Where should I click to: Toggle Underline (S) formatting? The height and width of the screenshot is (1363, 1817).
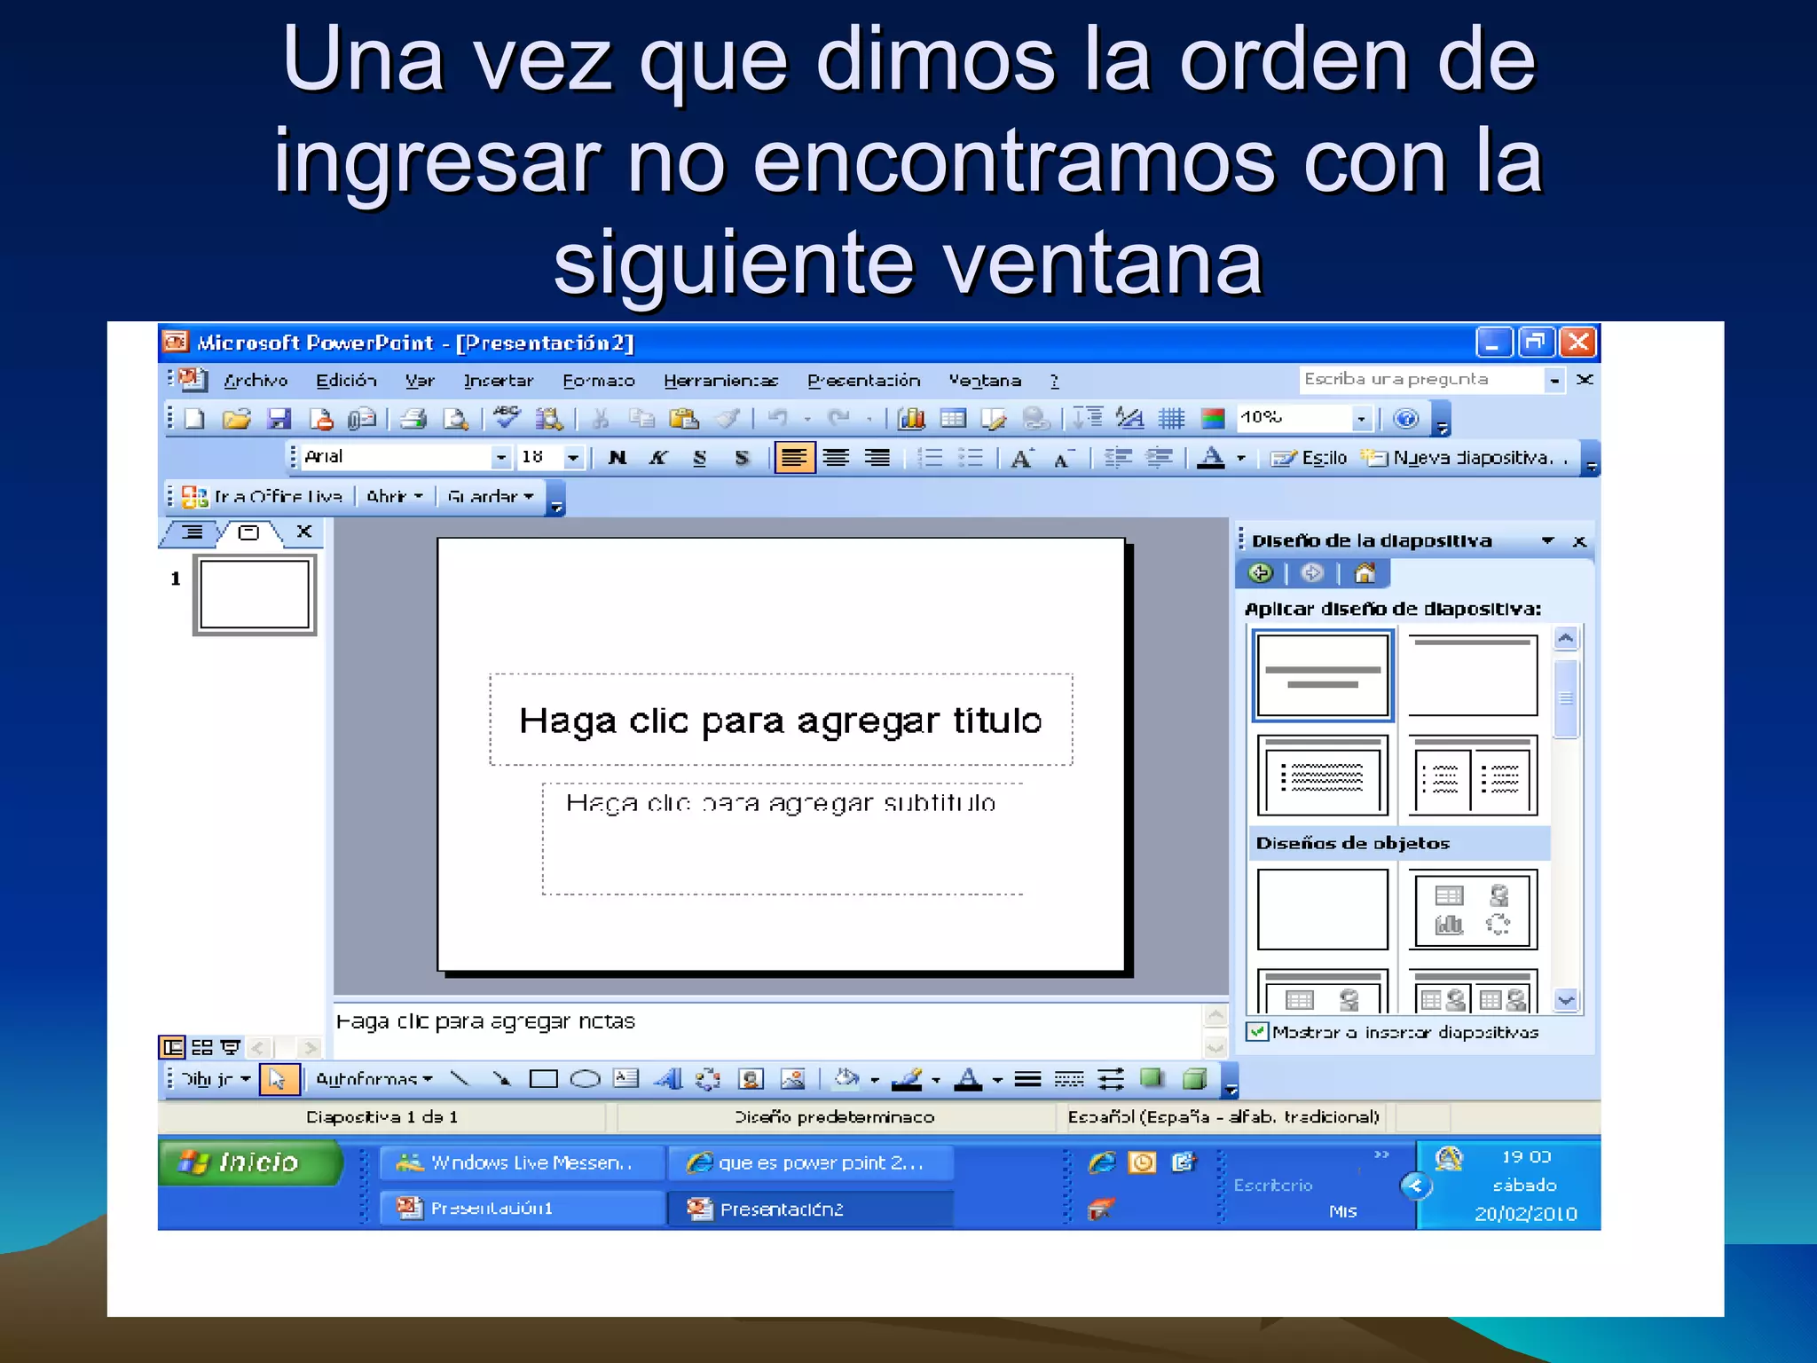click(x=700, y=458)
